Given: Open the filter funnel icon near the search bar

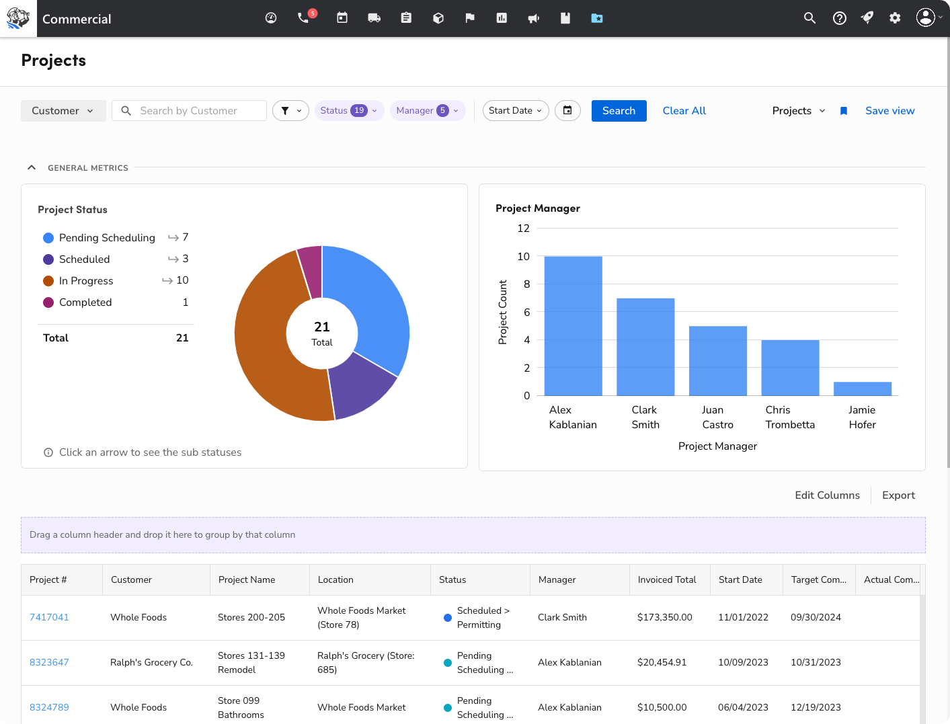Looking at the screenshot, I should (x=290, y=110).
